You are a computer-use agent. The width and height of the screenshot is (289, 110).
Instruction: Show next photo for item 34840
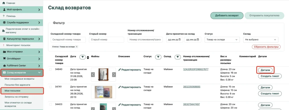coord(114,74)
